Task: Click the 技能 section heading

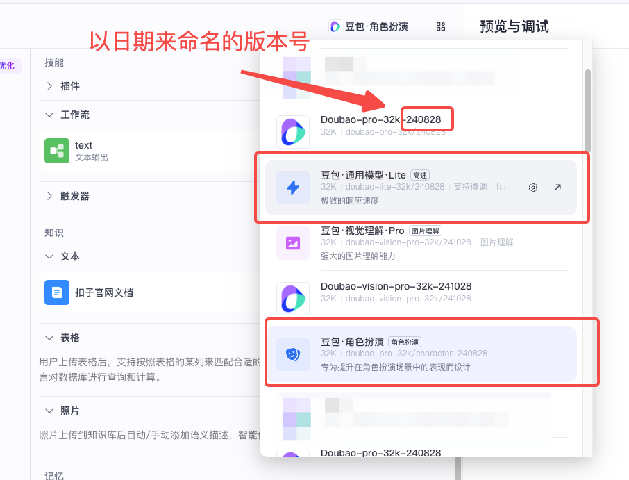Action: [54, 63]
